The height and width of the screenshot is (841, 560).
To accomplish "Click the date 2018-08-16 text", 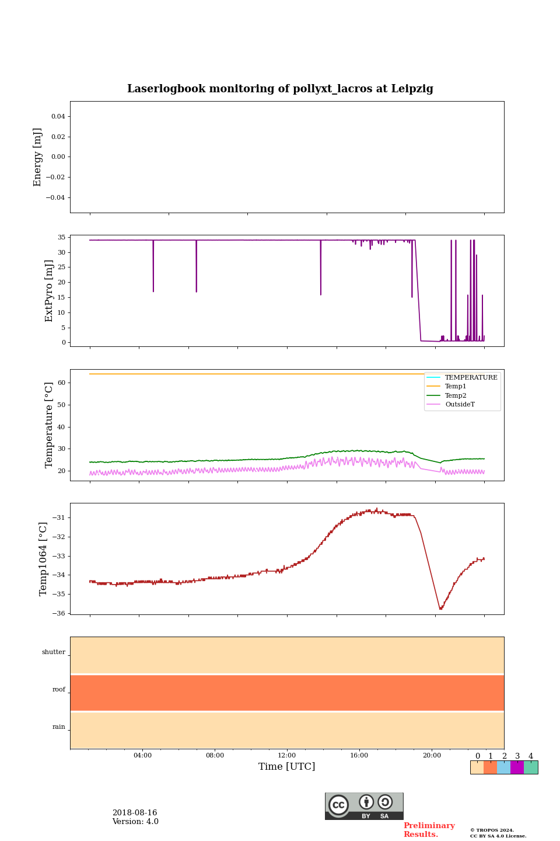I will (x=135, y=813).
